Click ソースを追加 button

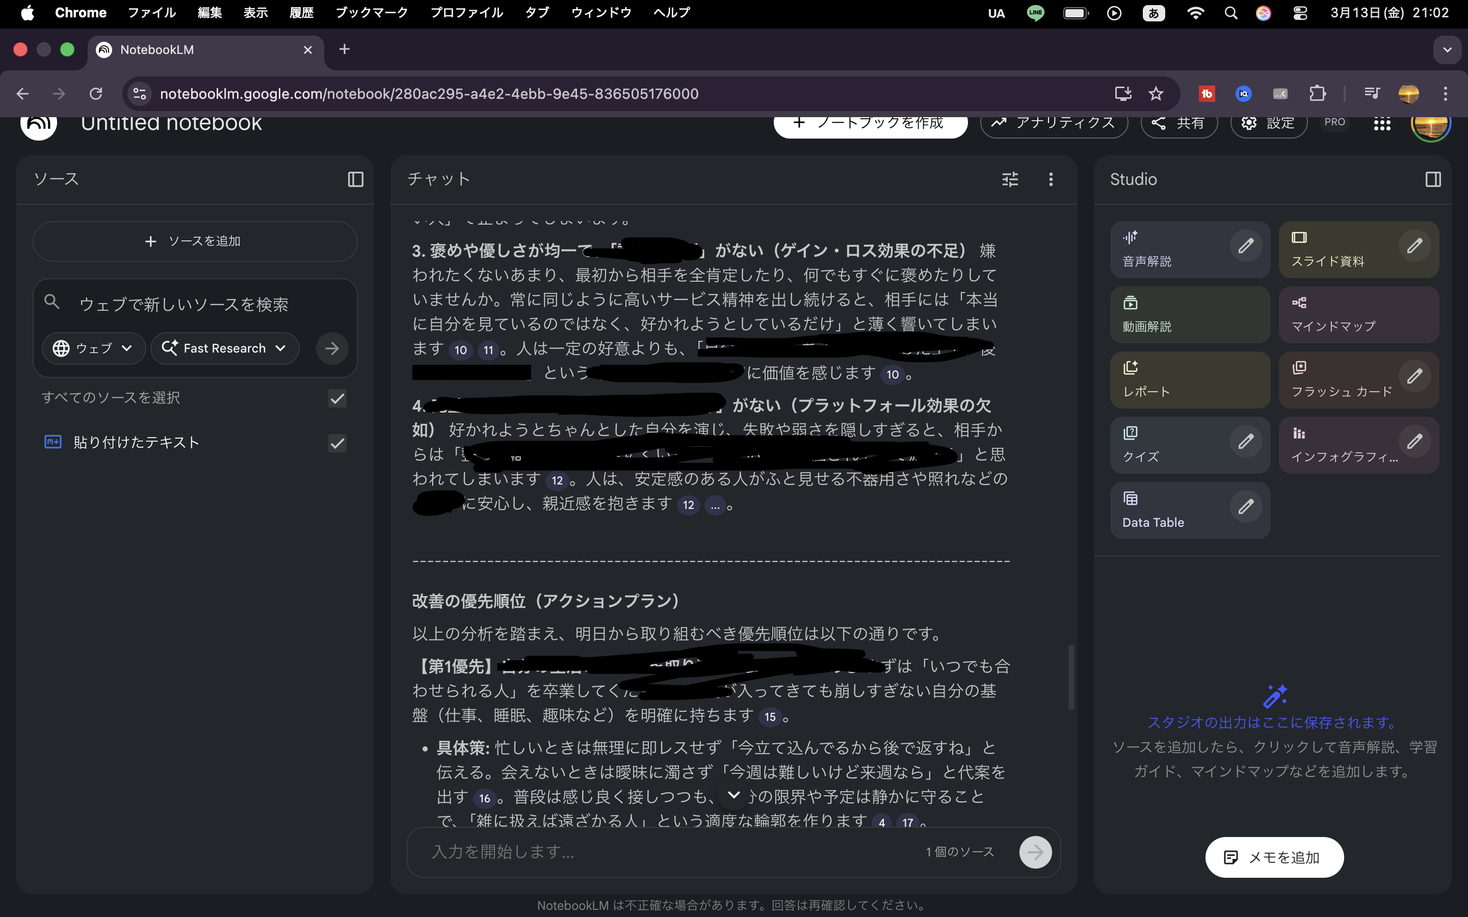[x=195, y=241]
